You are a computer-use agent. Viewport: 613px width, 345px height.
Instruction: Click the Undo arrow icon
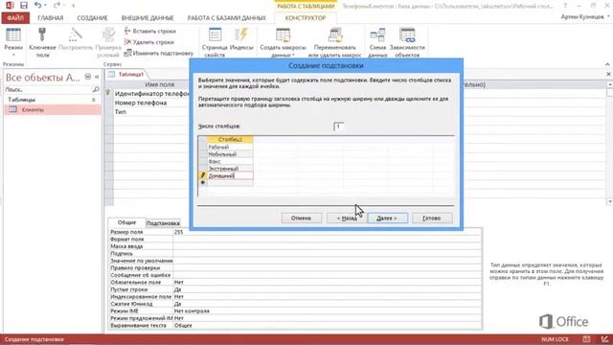click(x=37, y=5)
